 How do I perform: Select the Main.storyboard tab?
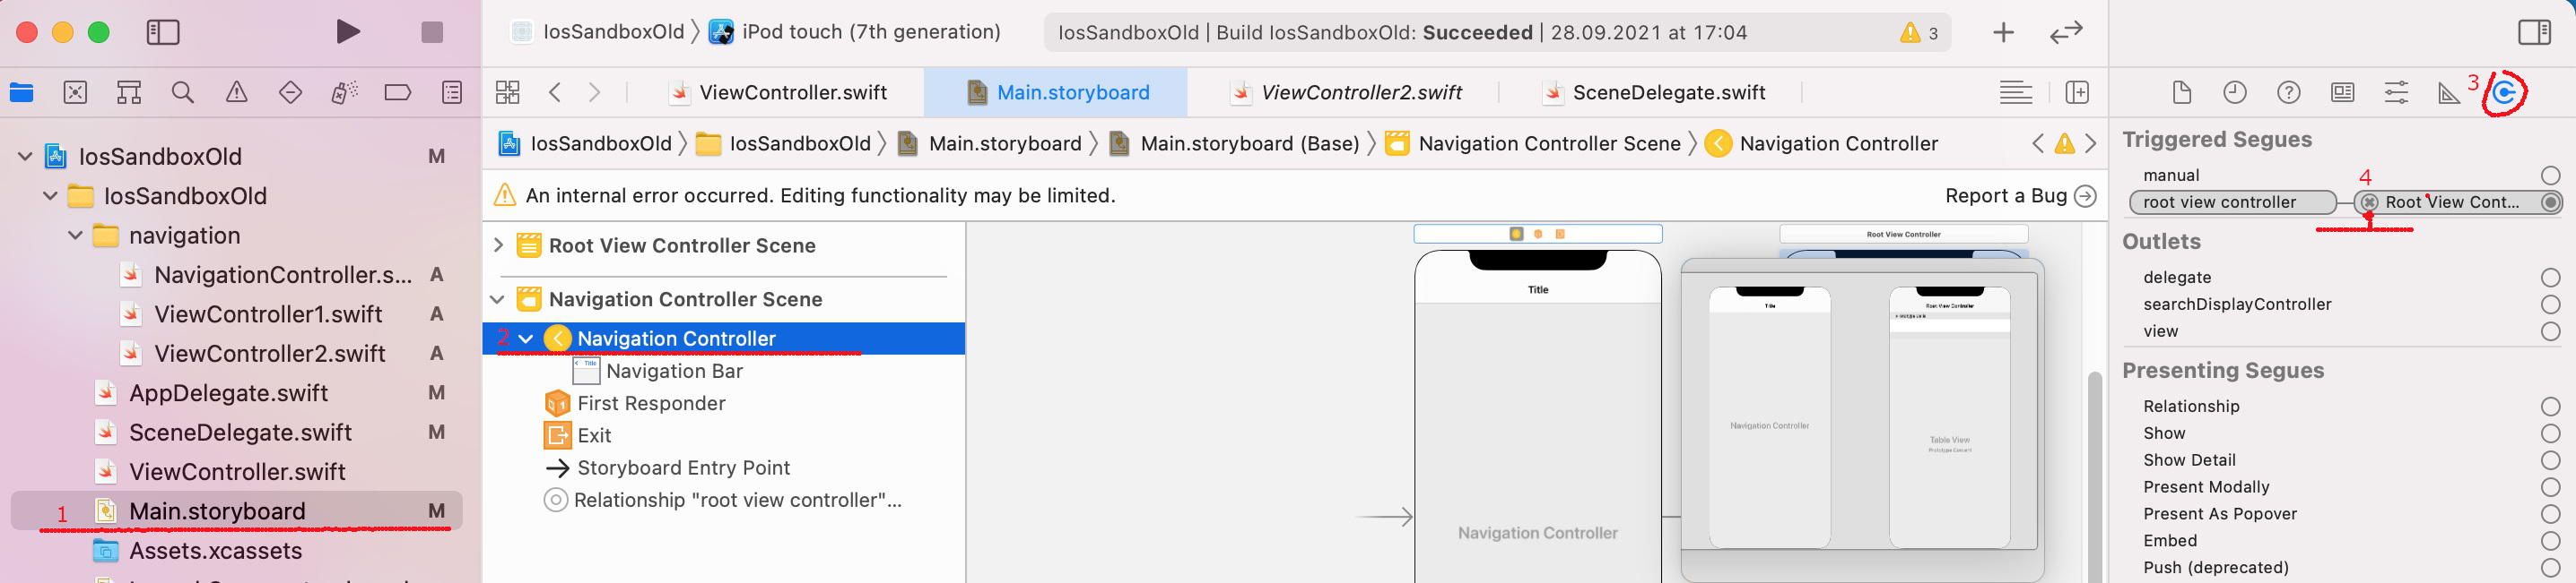[1058, 93]
